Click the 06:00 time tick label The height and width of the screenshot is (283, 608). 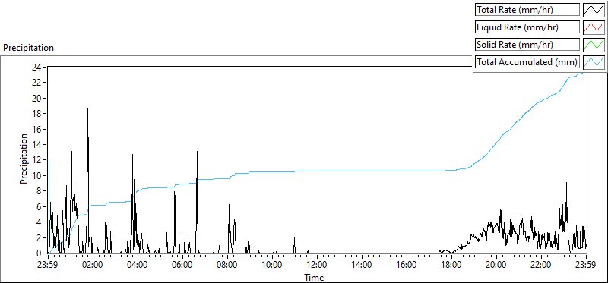[182, 266]
